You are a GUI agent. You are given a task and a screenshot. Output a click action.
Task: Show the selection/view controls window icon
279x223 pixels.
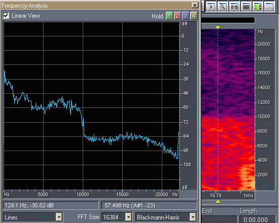(246, 7)
